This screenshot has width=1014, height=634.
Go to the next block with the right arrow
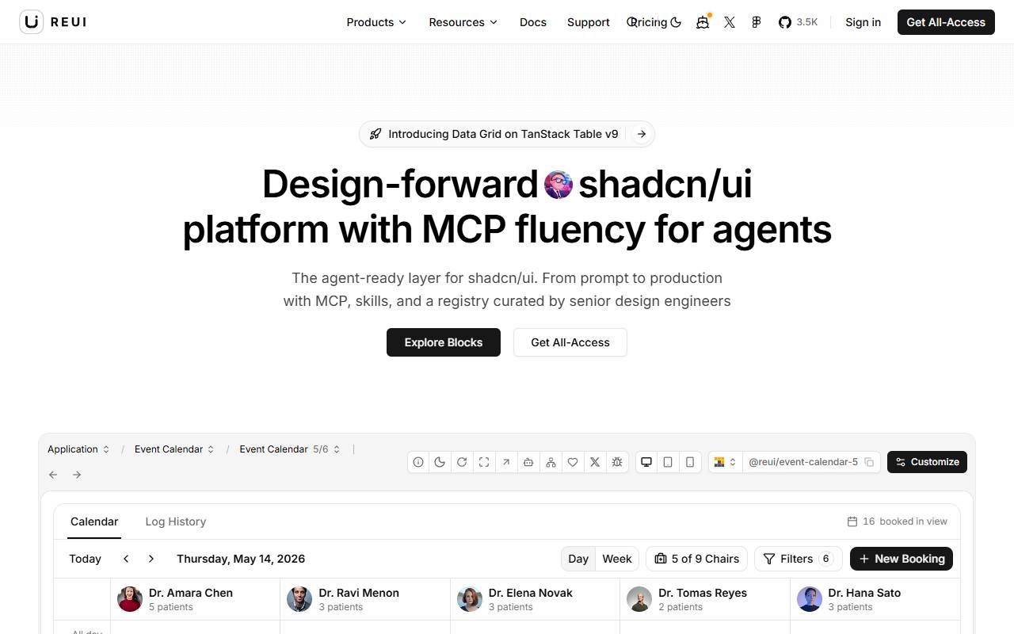(77, 475)
